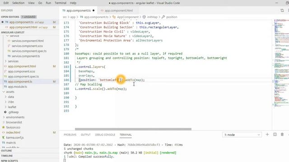Expand the Outline section

coord(6,151)
